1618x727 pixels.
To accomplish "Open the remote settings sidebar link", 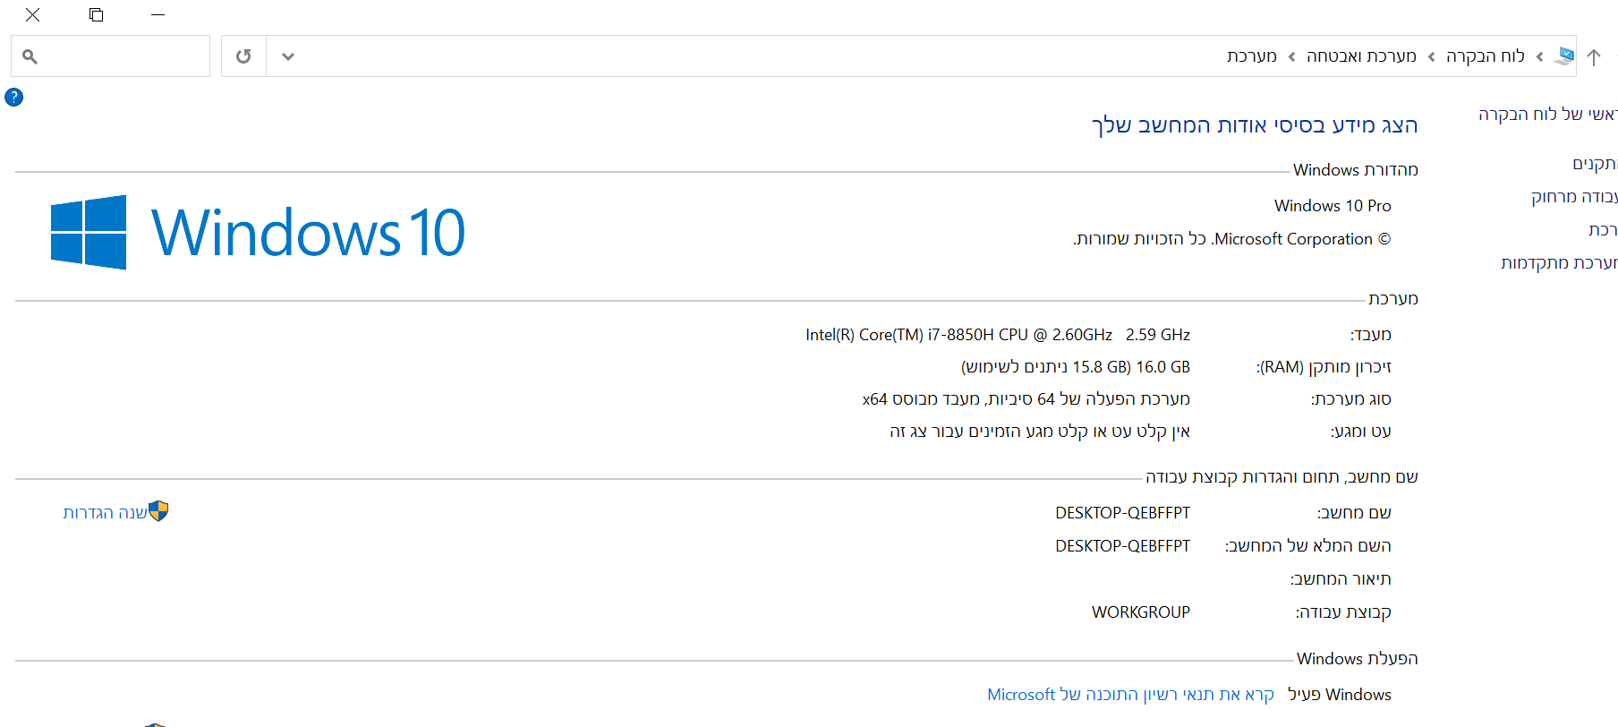I will [1573, 197].
